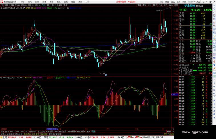The image size is (216, 139).
Task: Click the RSI sidebar icon
Action: pyautogui.click(x=214, y=58)
